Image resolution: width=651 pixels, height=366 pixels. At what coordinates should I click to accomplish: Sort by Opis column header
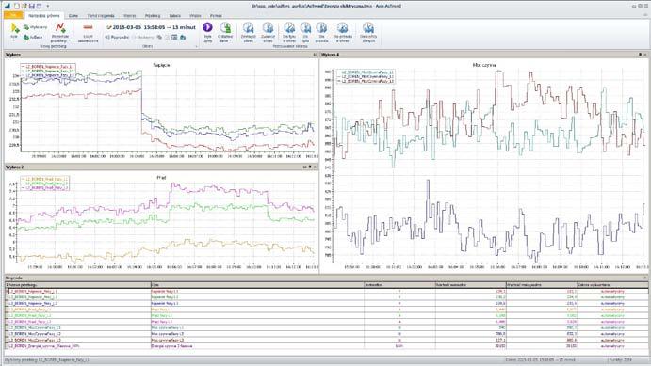point(257,285)
